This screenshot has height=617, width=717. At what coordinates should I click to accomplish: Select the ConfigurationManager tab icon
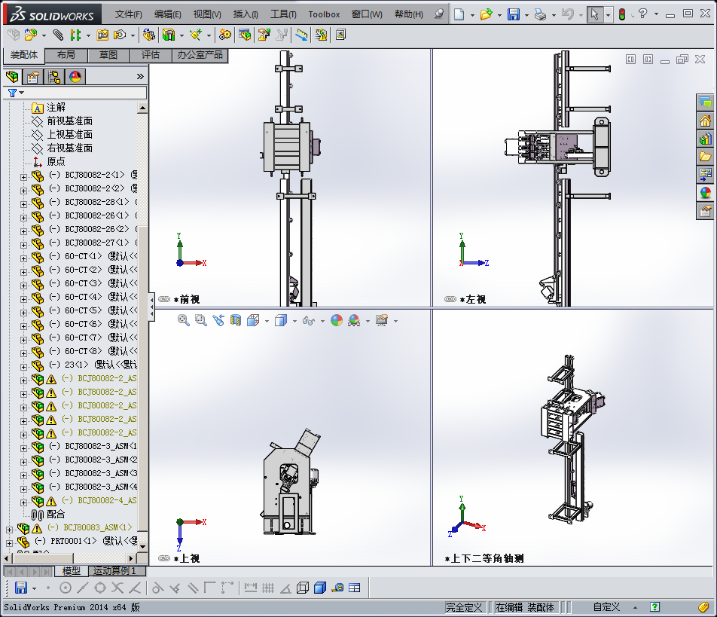(54, 77)
